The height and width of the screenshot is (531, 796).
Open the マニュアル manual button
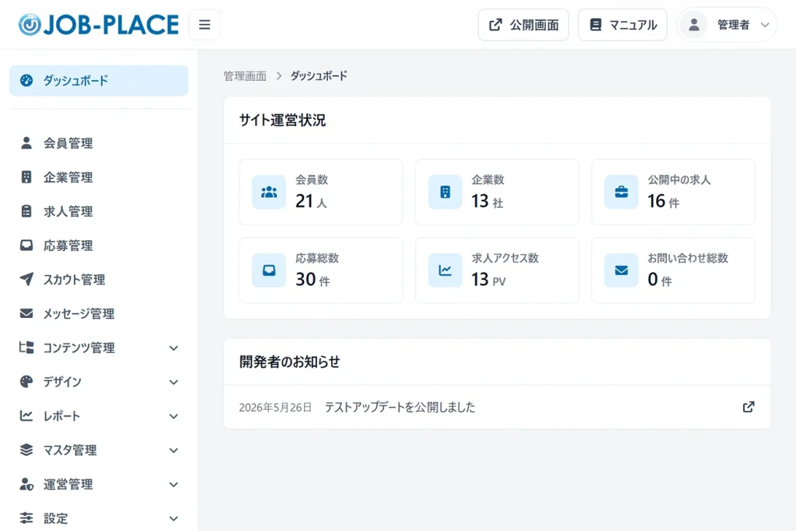point(623,24)
